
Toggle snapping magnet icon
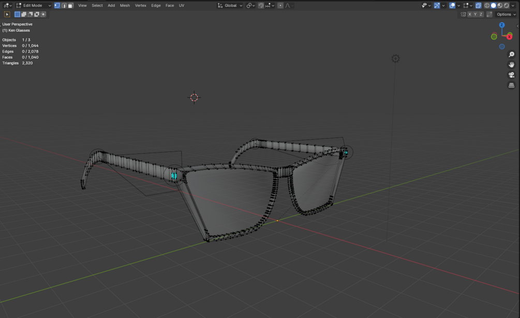tap(261, 5)
